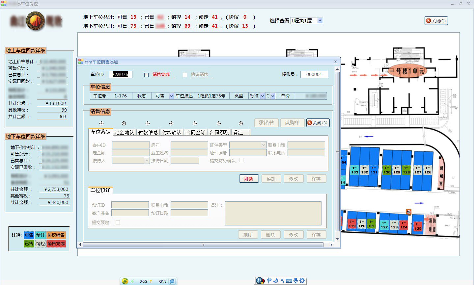
Task: Open the soft keyboard icon in the IME bar
Action: point(289,281)
